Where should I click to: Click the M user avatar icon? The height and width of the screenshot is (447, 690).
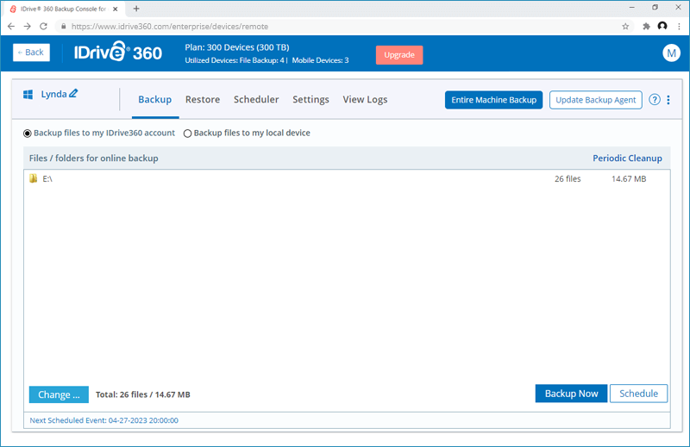[x=671, y=53]
